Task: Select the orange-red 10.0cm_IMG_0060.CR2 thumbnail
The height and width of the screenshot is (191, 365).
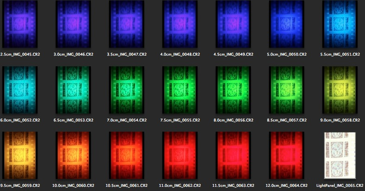Action: (73, 155)
